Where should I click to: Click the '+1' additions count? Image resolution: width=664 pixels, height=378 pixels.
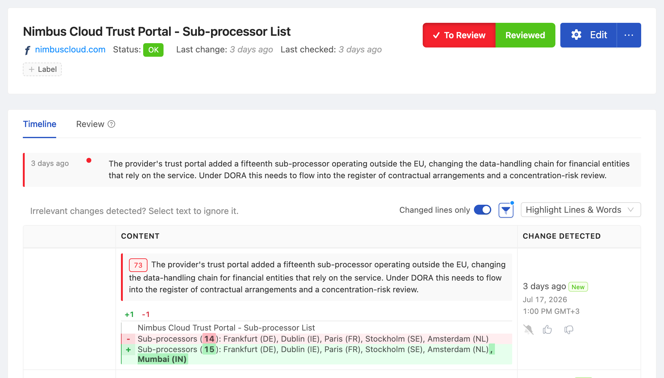tap(129, 314)
